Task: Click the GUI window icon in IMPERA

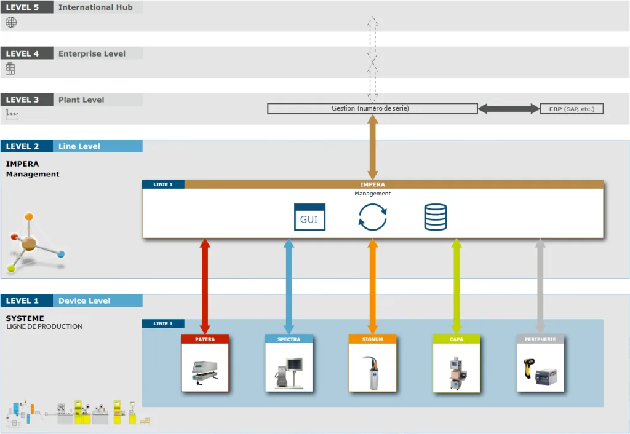Action: tap(309, 217)
